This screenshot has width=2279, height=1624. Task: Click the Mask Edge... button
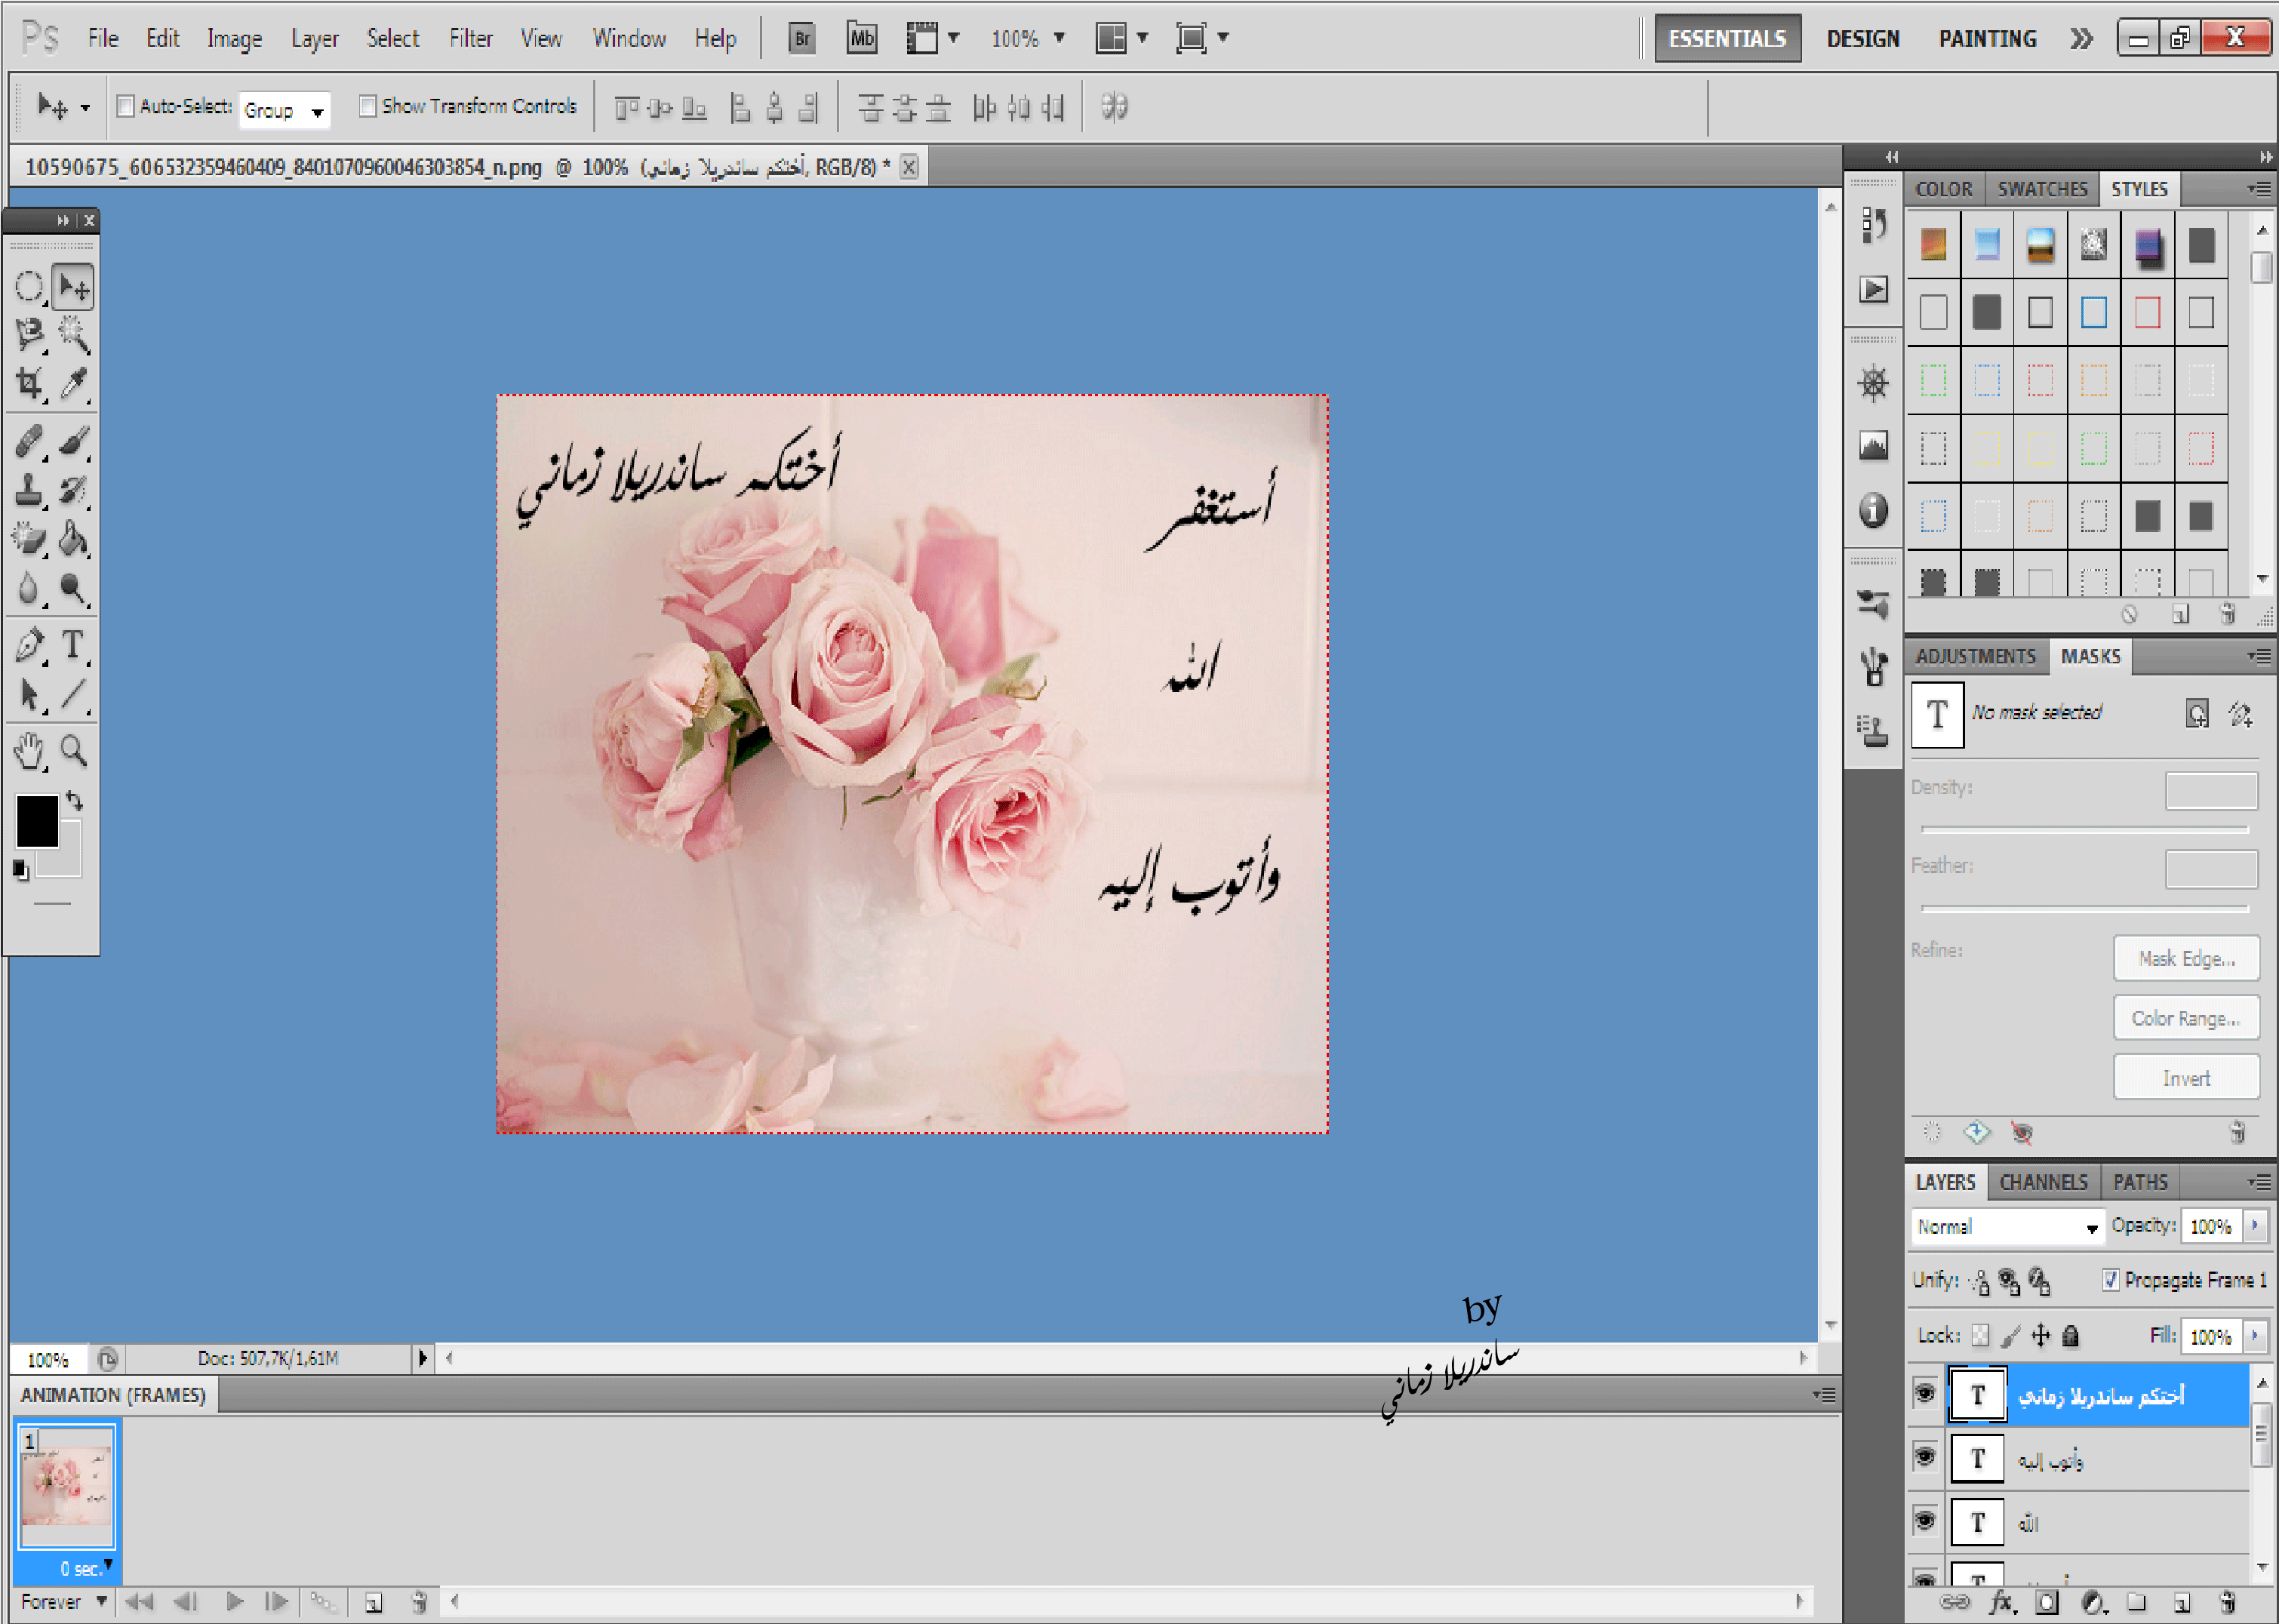pos(2186,958)
